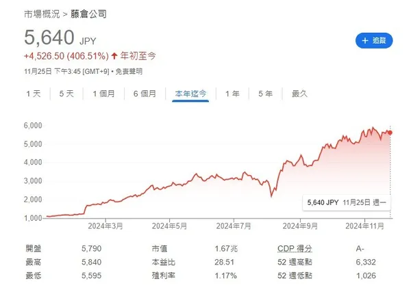Click the 2024年11月 axis label
Viewport: 411px width, 285px height.
click(x=364, y=226)
